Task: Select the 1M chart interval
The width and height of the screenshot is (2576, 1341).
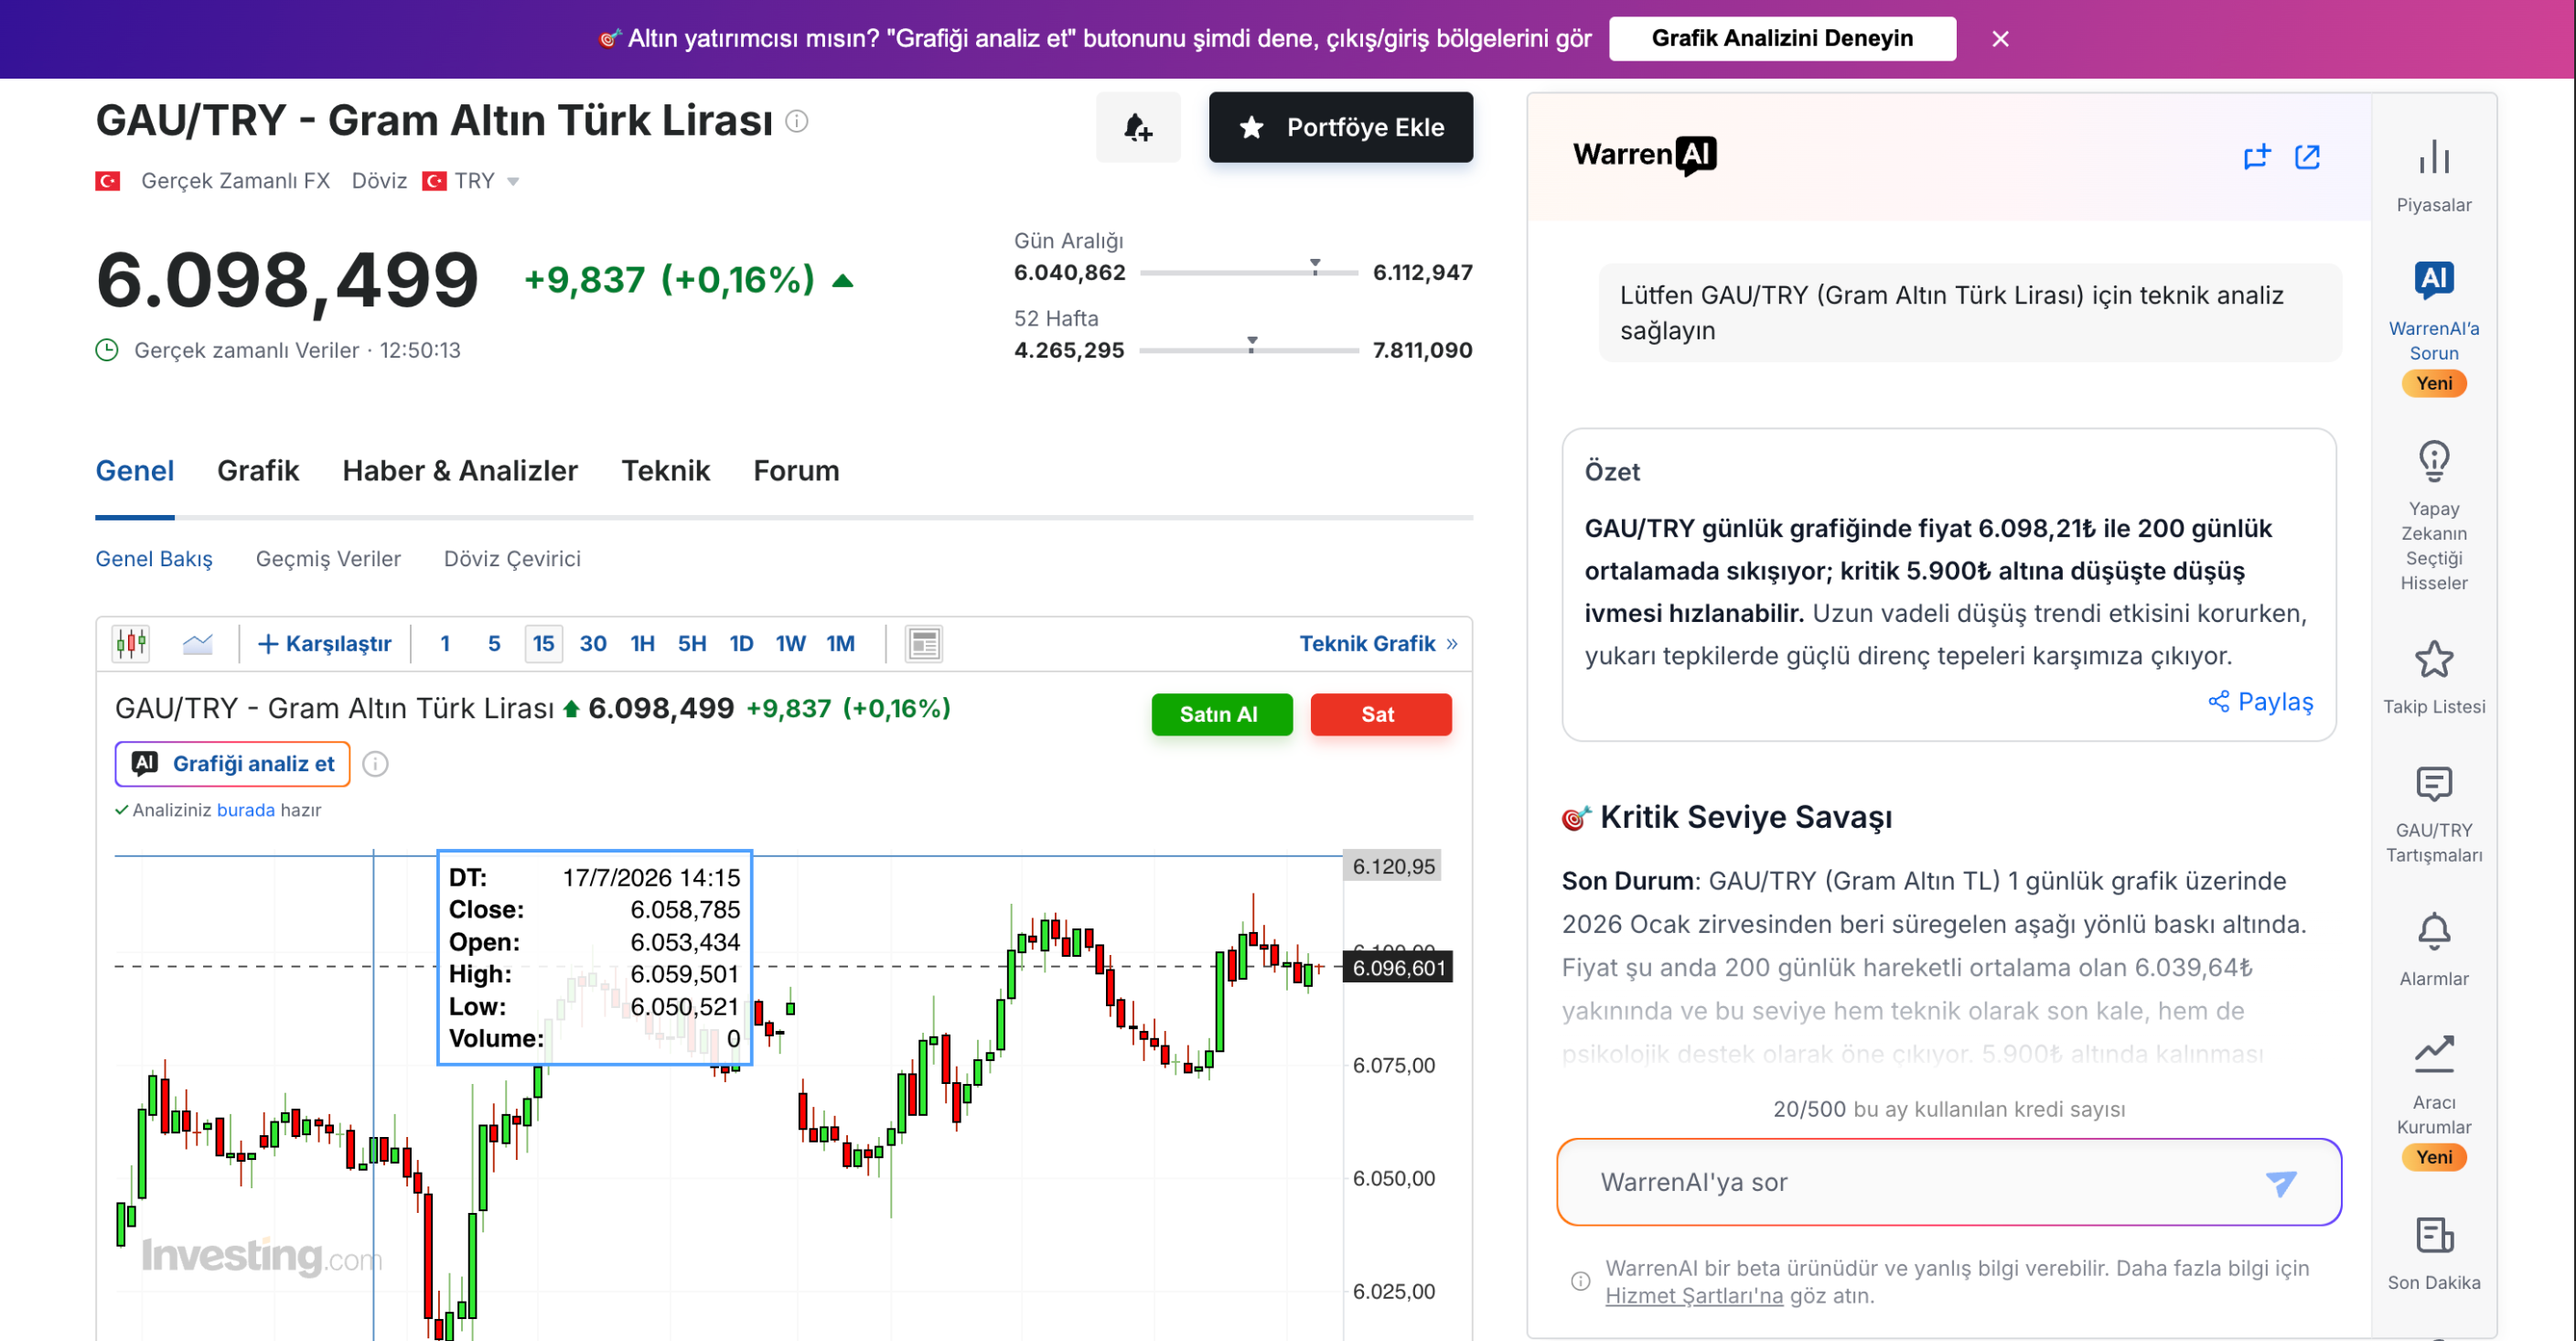Action: (840, 644)
